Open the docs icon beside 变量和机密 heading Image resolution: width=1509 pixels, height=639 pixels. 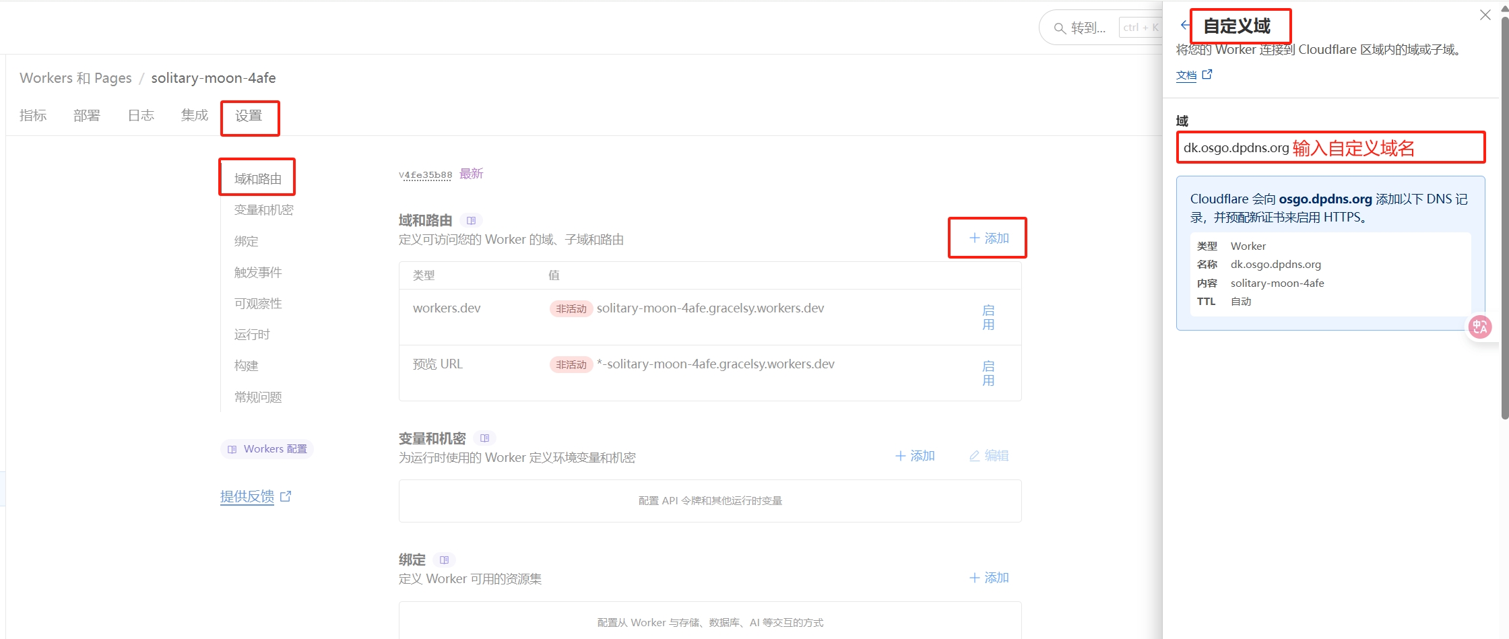pyautogui.click(x=484, y=438)
